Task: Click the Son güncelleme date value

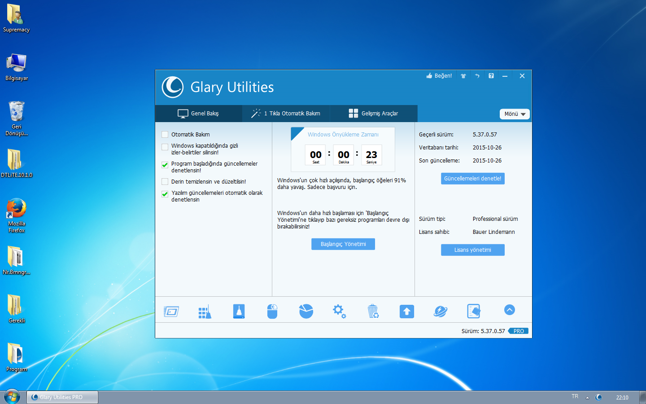Action: (487, 161)
